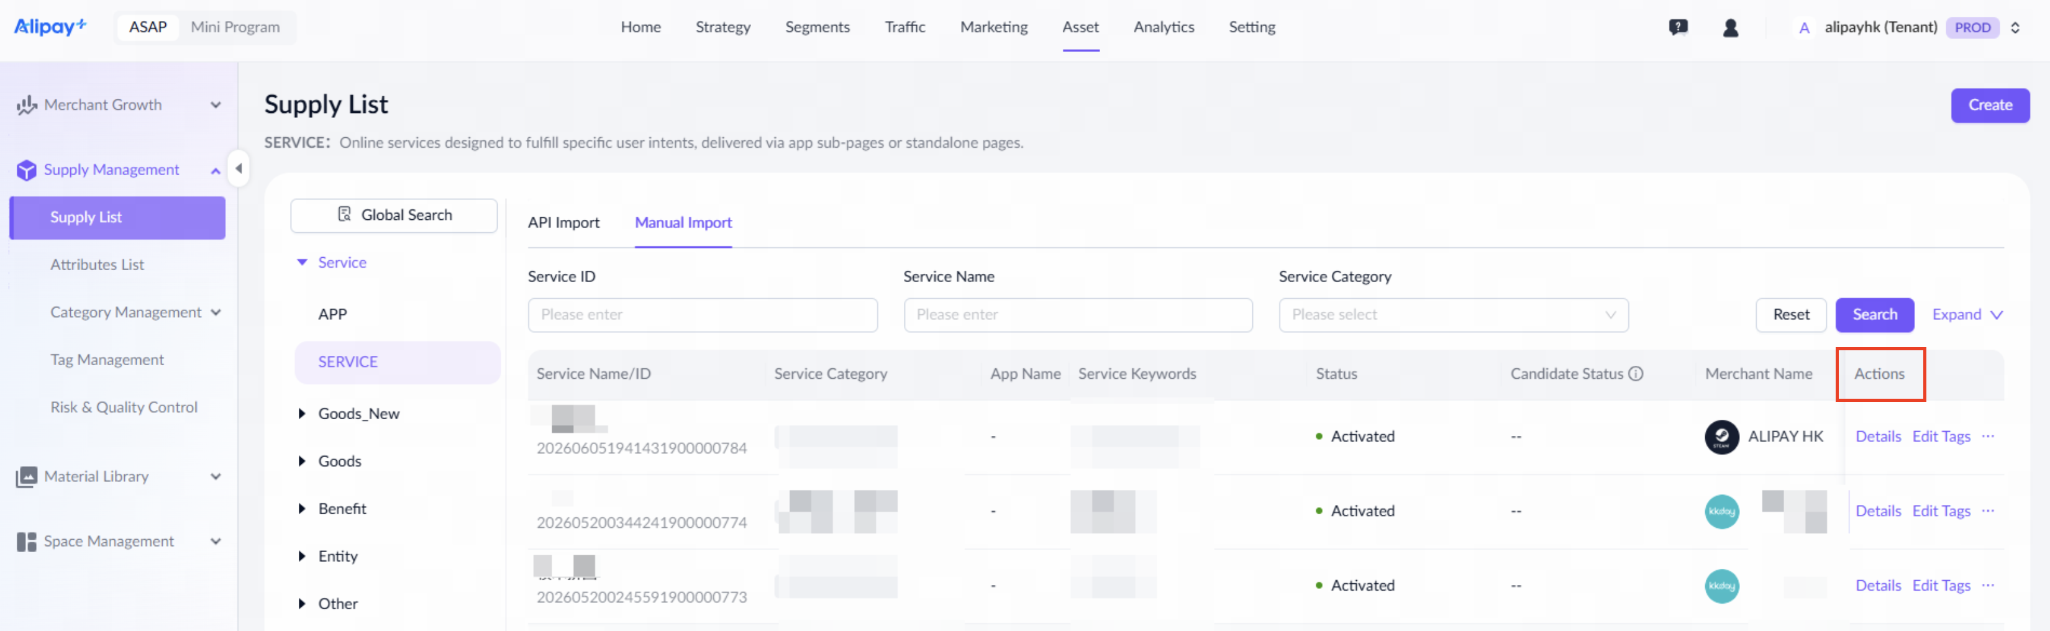Click the Reset button
This screenshot has width=2050, height=631.
(x=1790, y=315)
